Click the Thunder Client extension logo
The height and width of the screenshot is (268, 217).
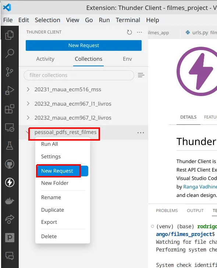[197, 71]
